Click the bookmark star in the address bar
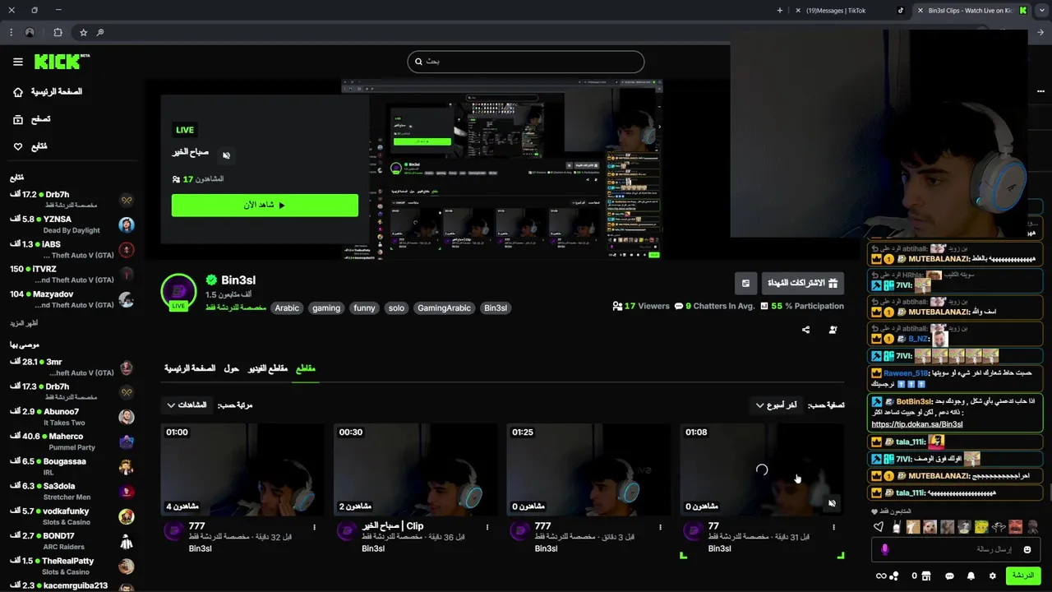This screenshot has height=592, width=1052. click(83, 32)
